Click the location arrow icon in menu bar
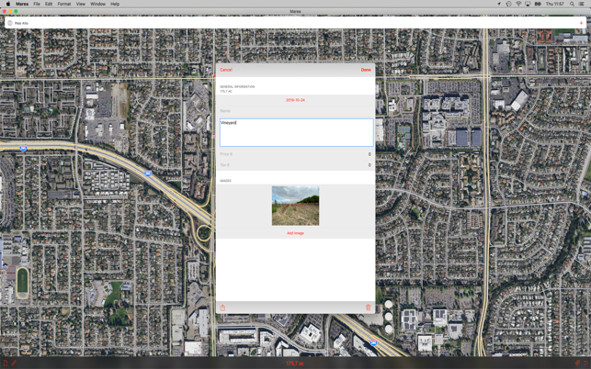 (x=499, y=4)
